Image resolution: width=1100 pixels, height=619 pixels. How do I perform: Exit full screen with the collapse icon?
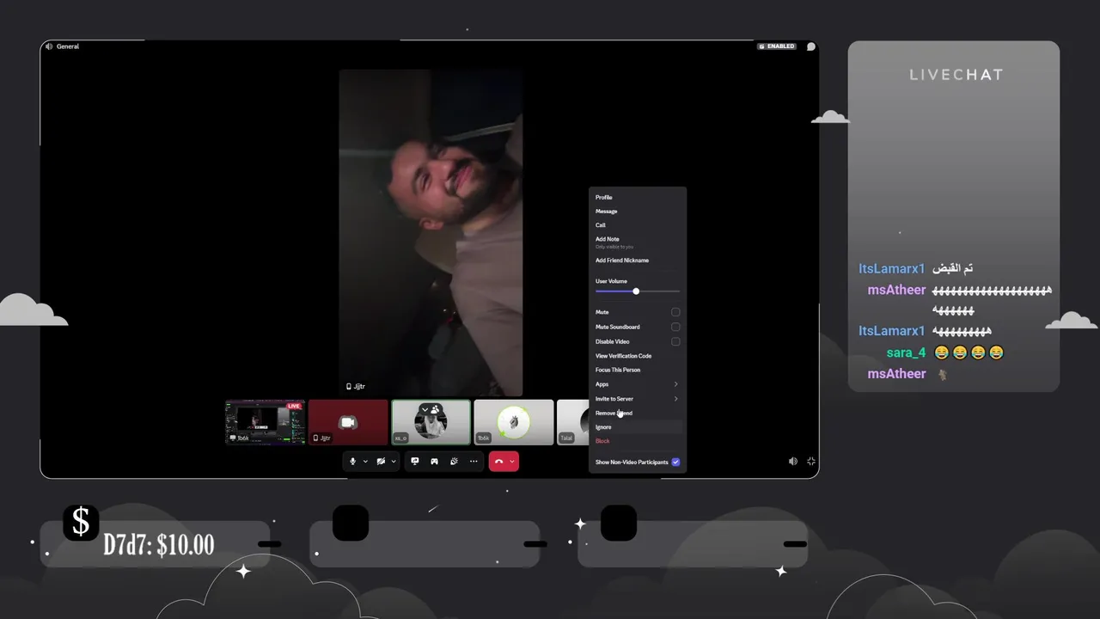coord(810,462)
